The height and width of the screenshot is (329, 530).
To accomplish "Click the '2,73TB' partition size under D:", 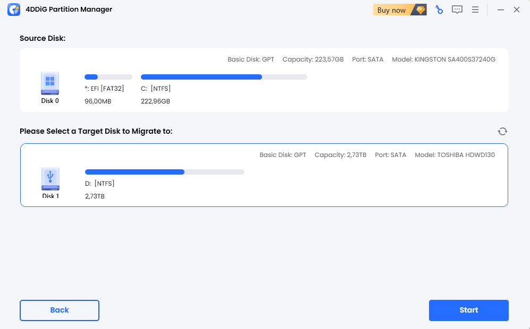I will pos(95,196).
